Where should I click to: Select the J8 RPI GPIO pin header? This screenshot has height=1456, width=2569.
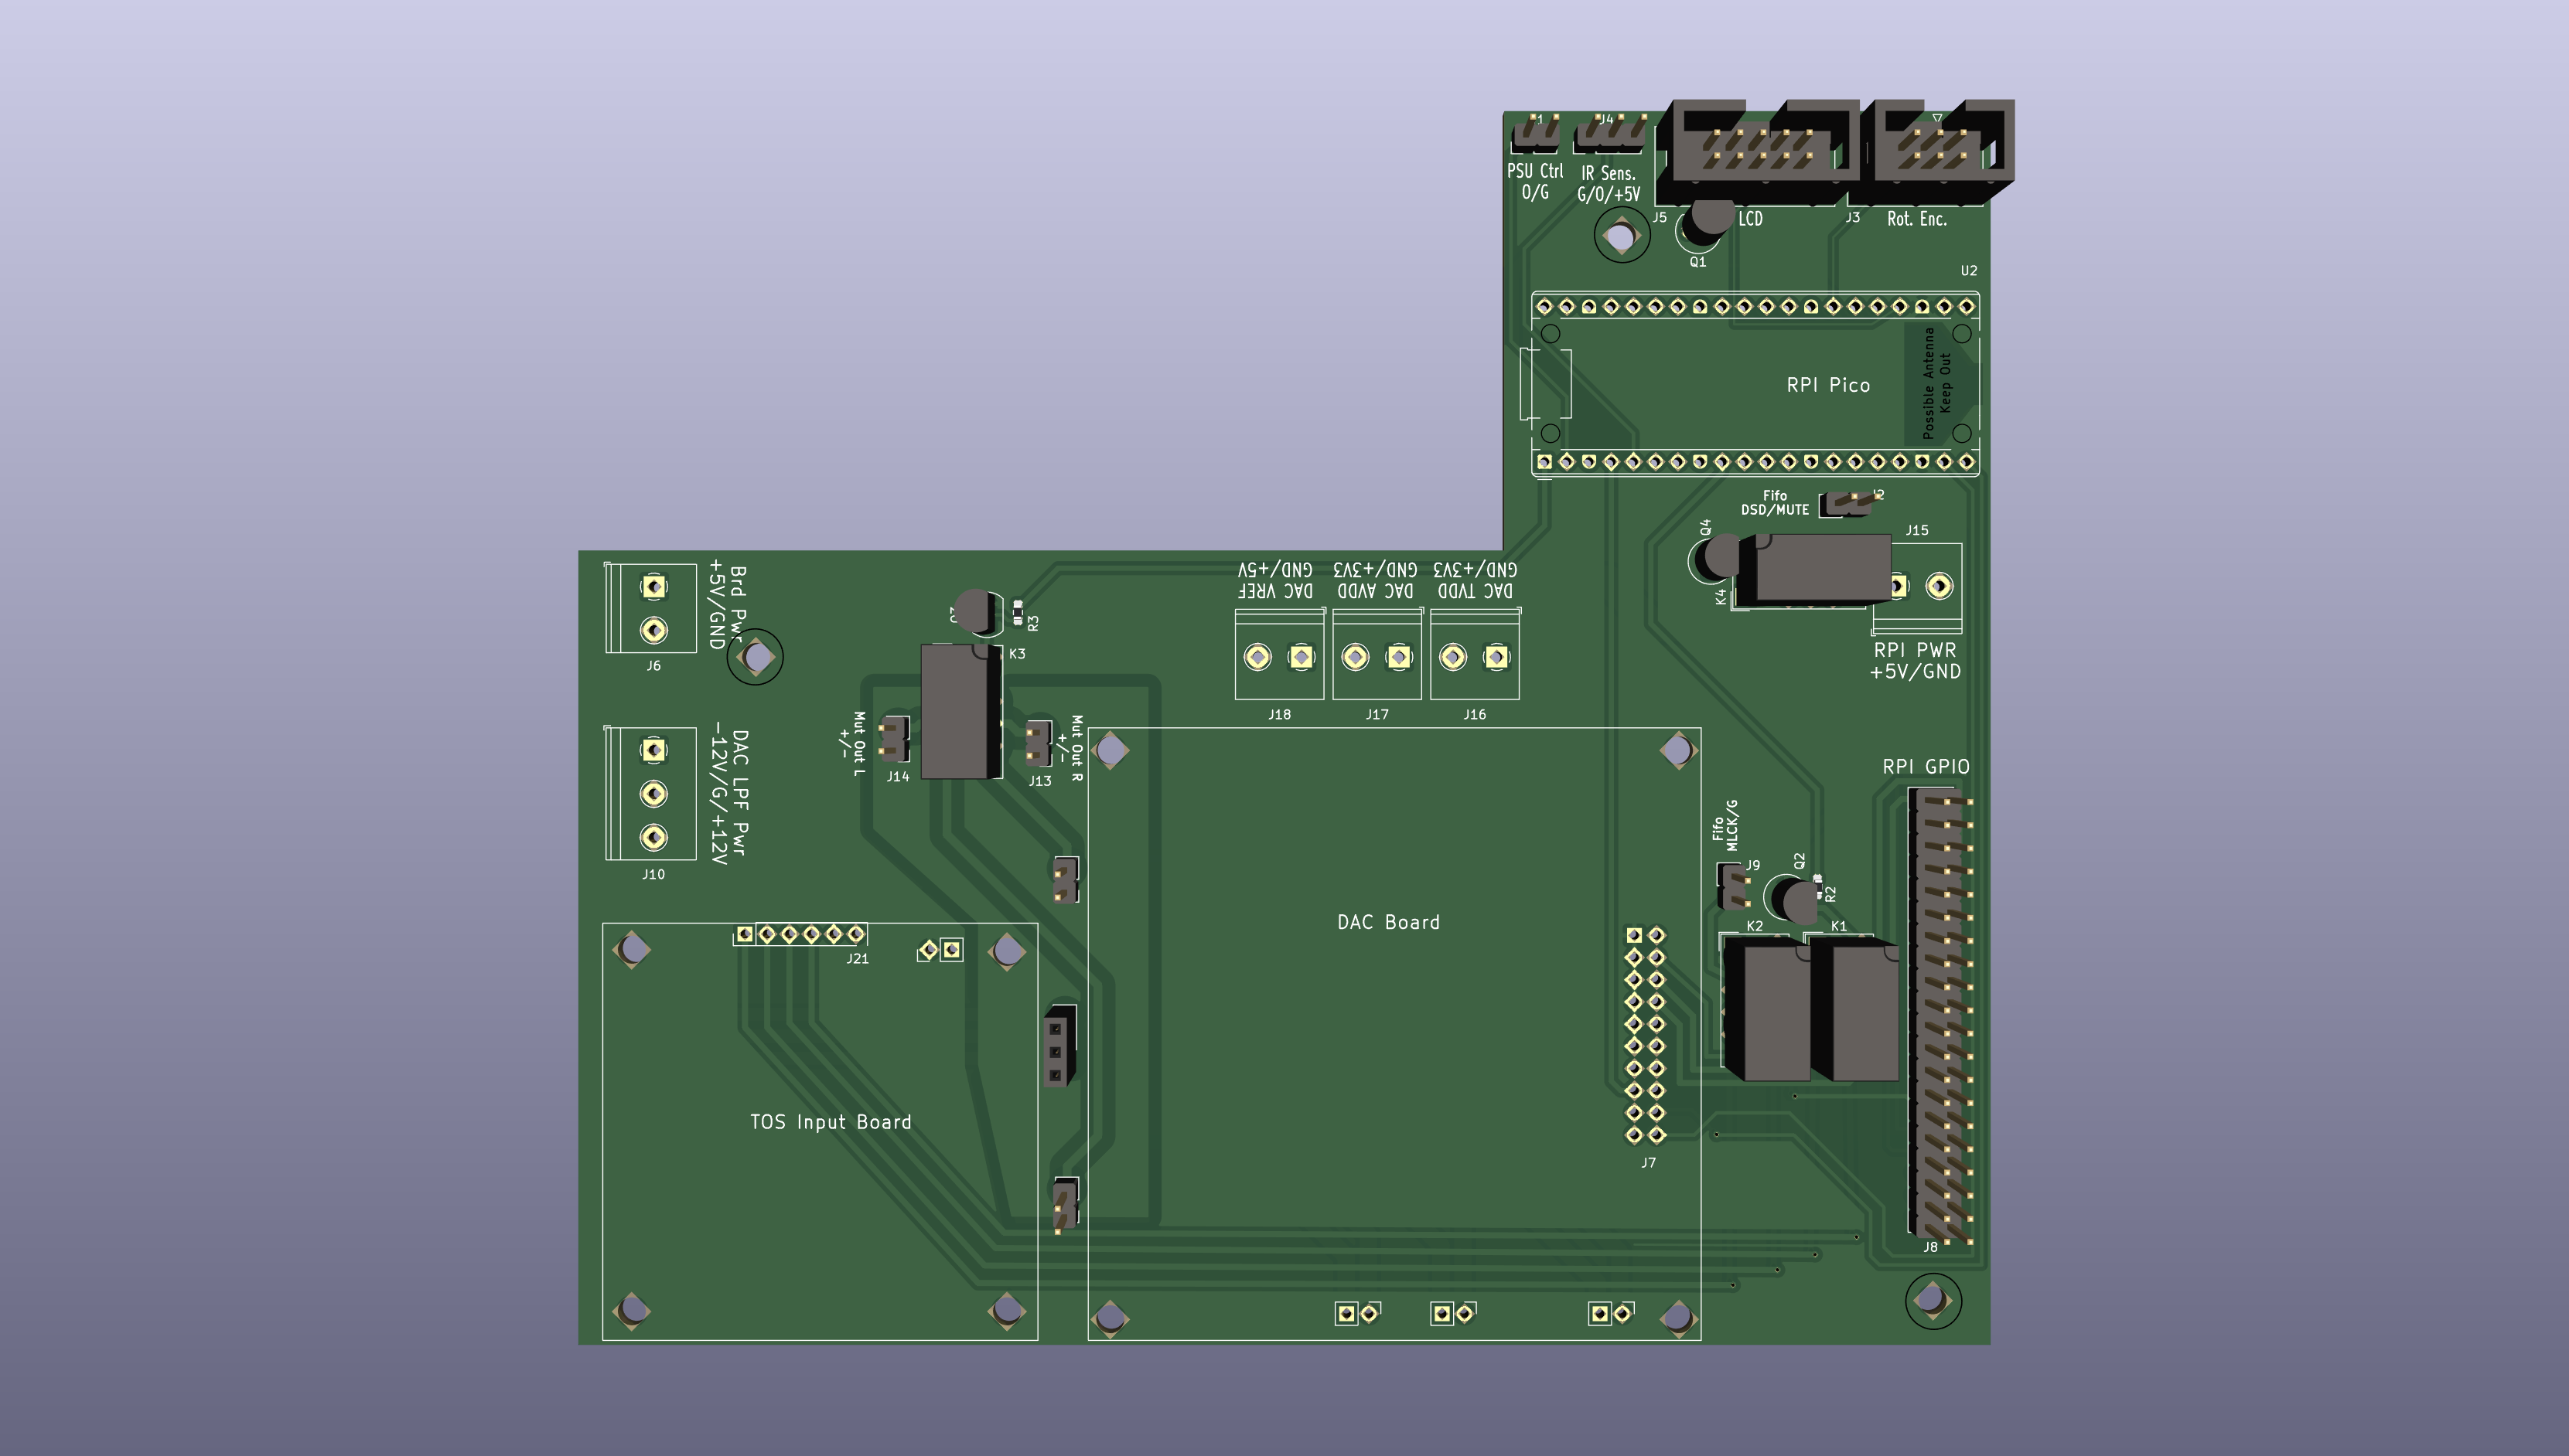[1941, 1015]
